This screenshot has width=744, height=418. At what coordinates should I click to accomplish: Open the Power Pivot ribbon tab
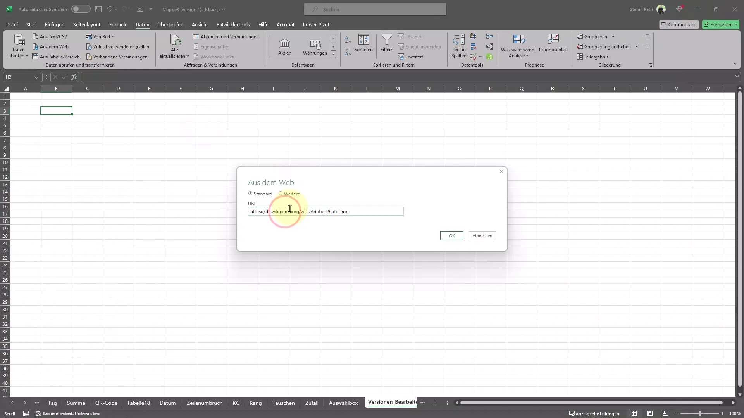316,24
